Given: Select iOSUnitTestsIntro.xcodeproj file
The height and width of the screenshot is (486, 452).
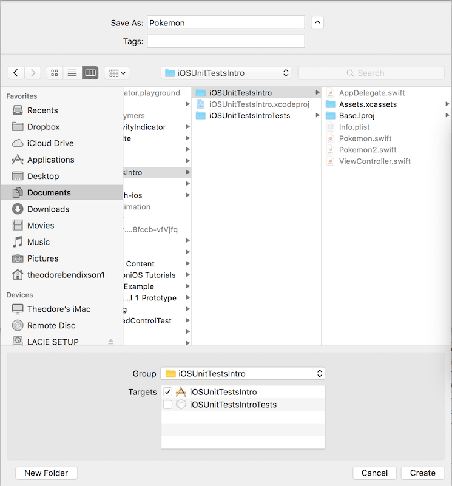Looking at the screenshot, I should (x=256, y=104).
